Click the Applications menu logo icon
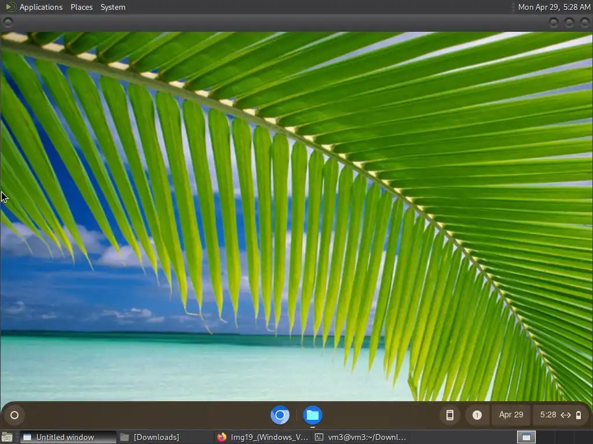Viewport: 593px width, 444px height. [10, 7]
